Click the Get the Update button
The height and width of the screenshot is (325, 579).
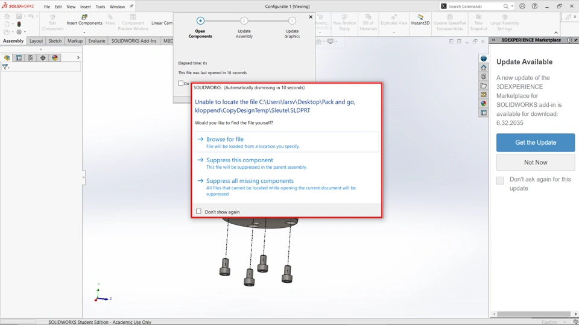(x=536, y=142)
